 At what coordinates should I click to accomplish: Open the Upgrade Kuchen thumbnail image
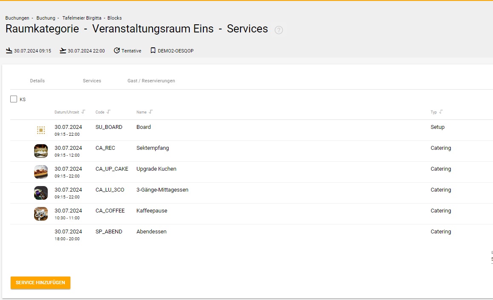tap(41, 172)
